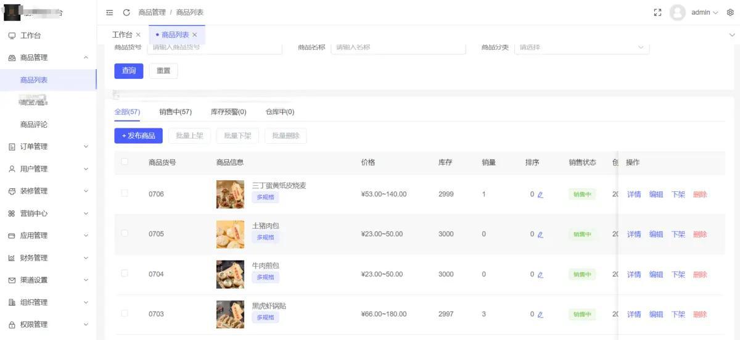The height and width of the screenshot is (340, 740).
Task: Select all products via header checkbox
Action: click(125, 162)
